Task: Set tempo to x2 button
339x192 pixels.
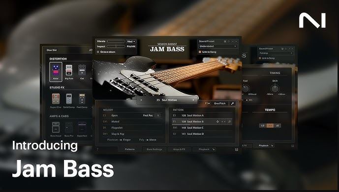Action: click(277, 126)
